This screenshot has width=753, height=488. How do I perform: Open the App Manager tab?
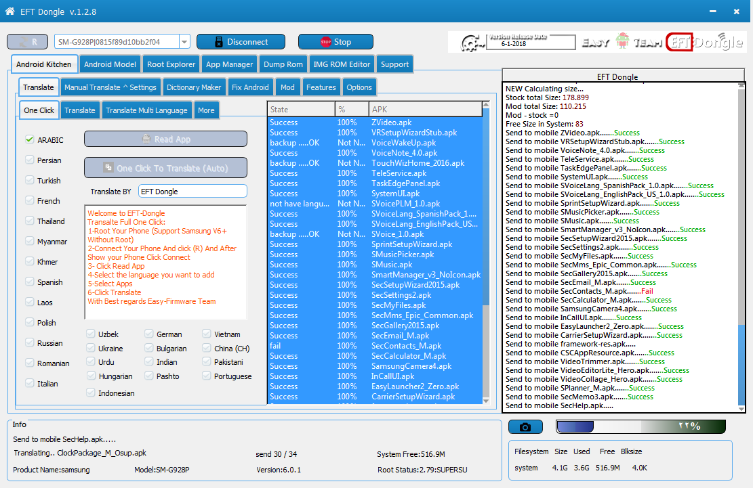229,64
